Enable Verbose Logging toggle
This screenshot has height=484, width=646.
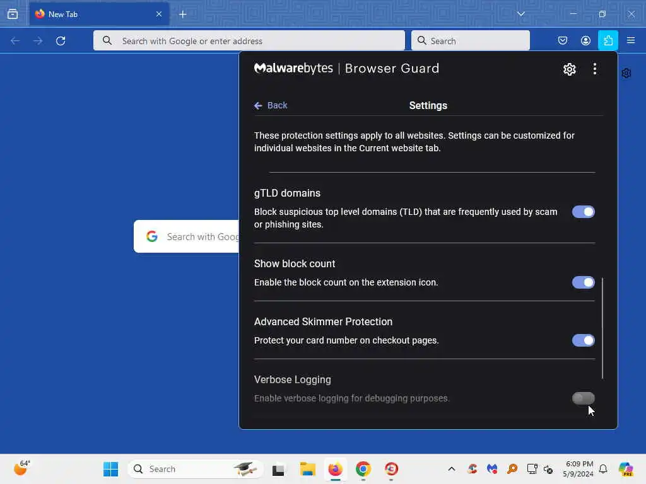click(x=583, y=398)
